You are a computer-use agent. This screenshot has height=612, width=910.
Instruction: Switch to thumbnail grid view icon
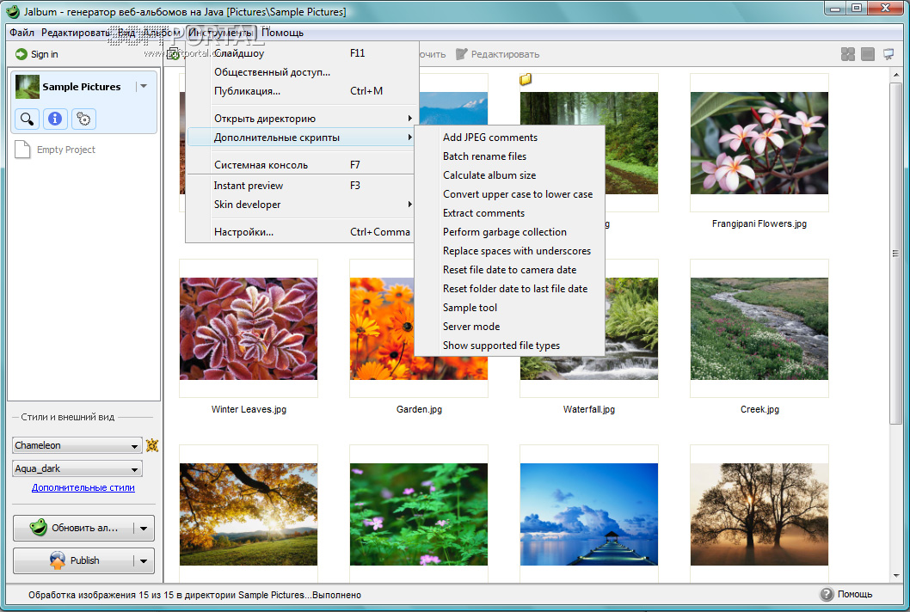click(x=848, y=54)
